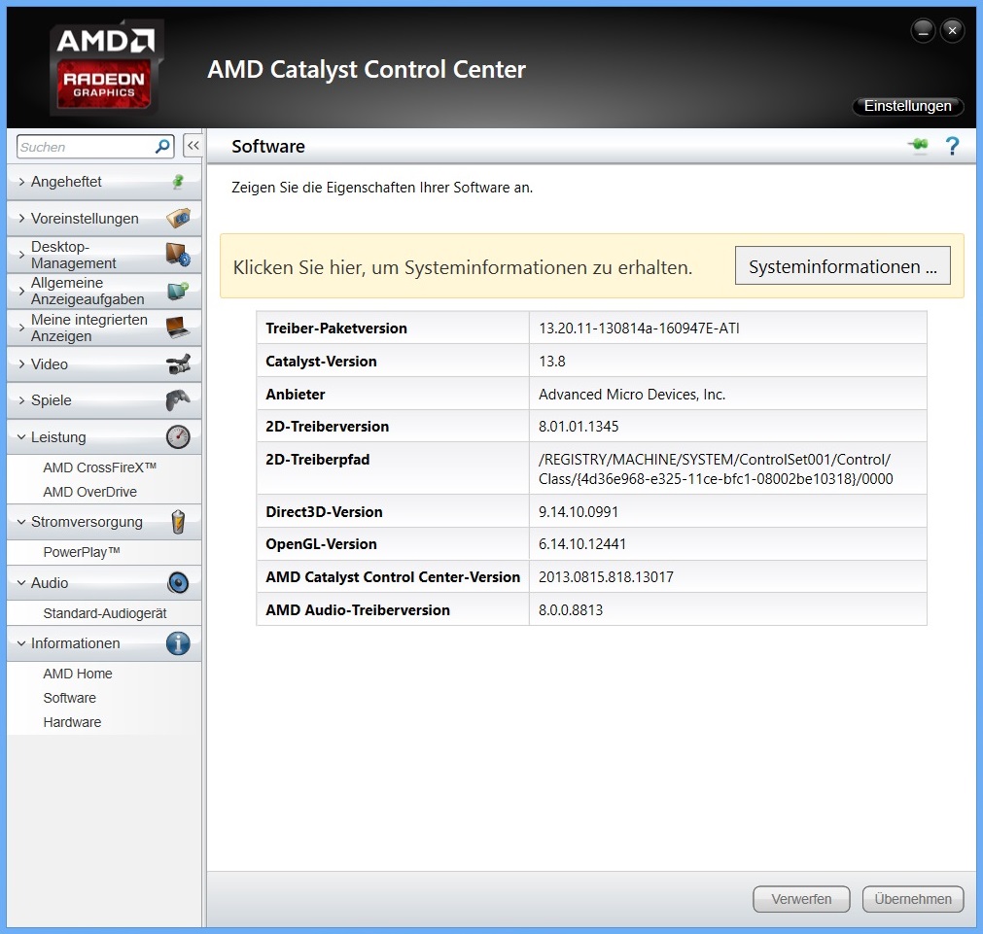Click the OpenGL-Version label cell

click(x=393, y=544)
